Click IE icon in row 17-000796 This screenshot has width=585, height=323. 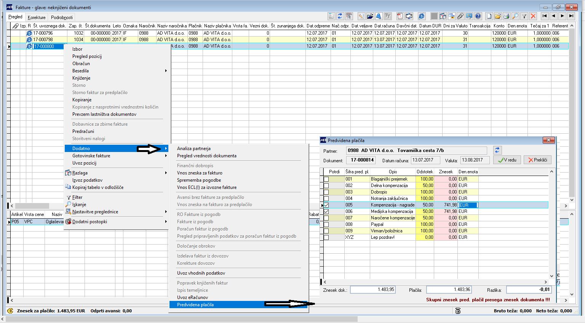(x=29, y=33)
